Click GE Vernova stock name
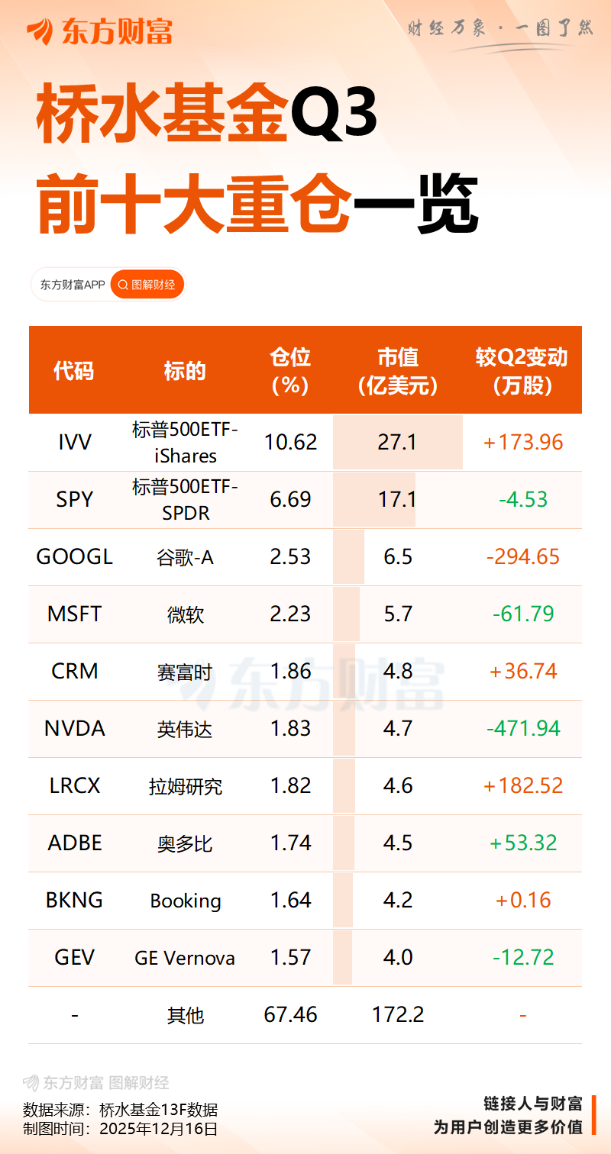The image size is (611, 1154). 185,958
